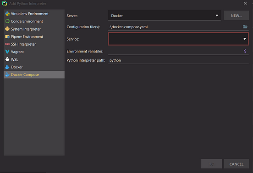Image resolution: width=253 pixels, height=173 pixels.
Task: Select the WSL entry
Action: [x=34, y=59]
